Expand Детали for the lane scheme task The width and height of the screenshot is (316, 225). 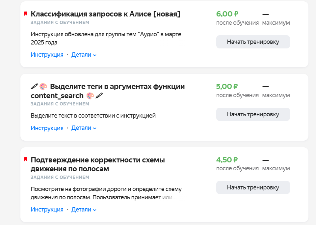84,210
